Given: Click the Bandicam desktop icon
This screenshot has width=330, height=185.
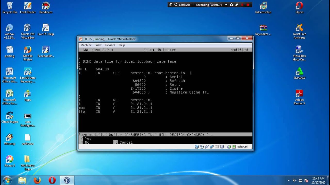Looking at the screenshot, I should click(46, 8).
